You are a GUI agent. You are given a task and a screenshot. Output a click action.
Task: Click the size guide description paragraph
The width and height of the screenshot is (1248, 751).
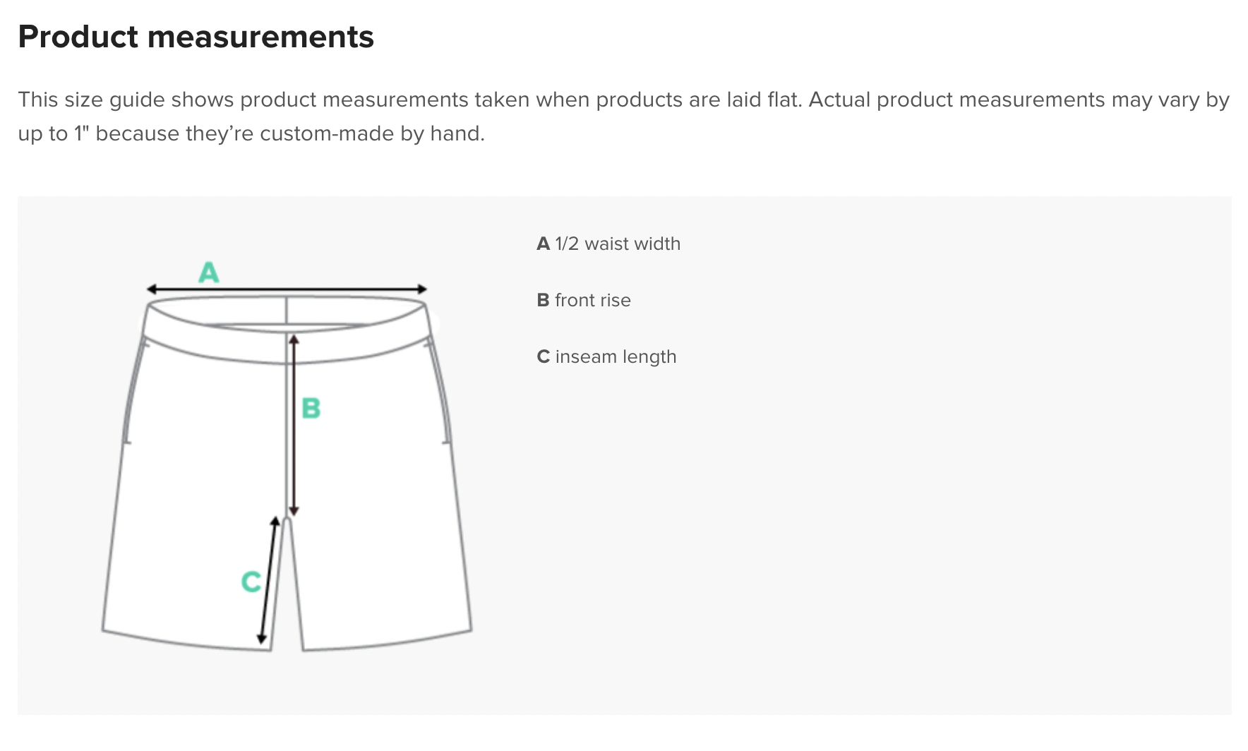tap(623, 116)
